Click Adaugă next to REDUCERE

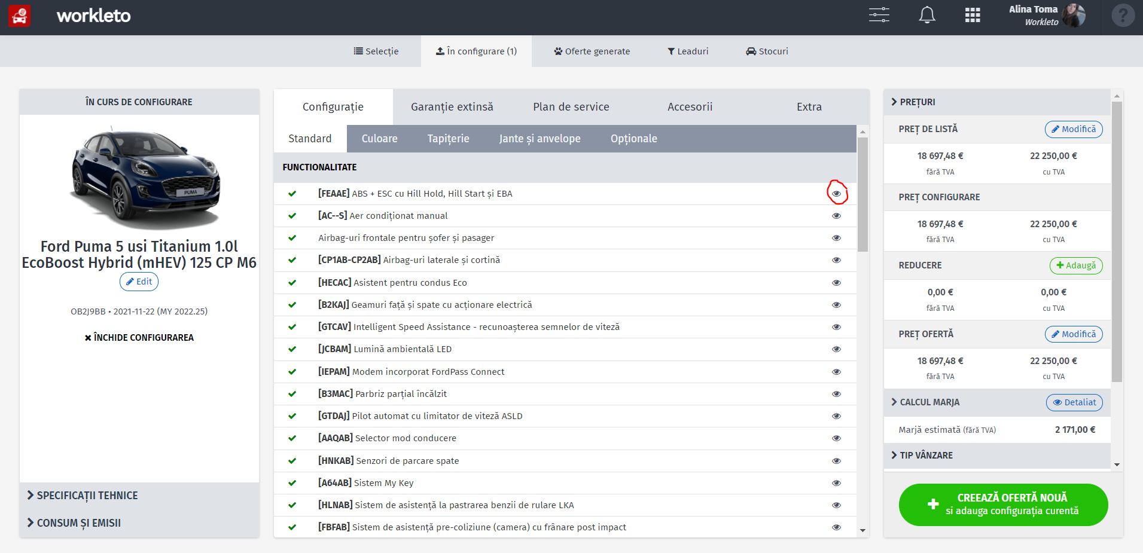pos(1076,265)
